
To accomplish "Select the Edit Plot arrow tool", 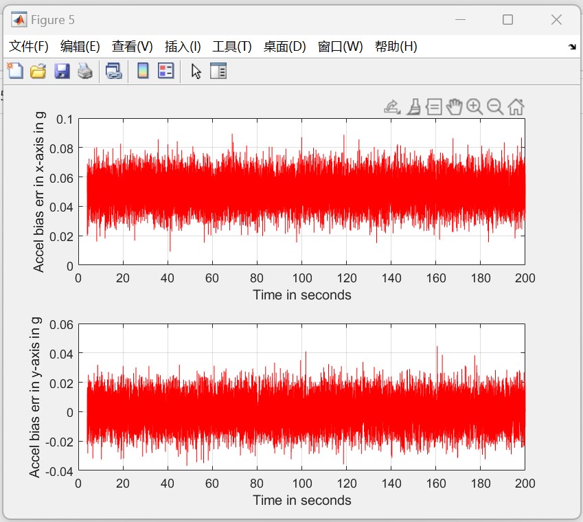I will pyautogui.click(x=196, y=71).
